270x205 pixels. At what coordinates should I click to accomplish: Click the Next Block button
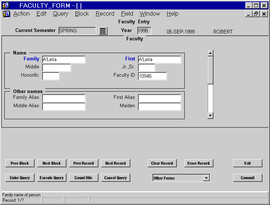point(52,163)
